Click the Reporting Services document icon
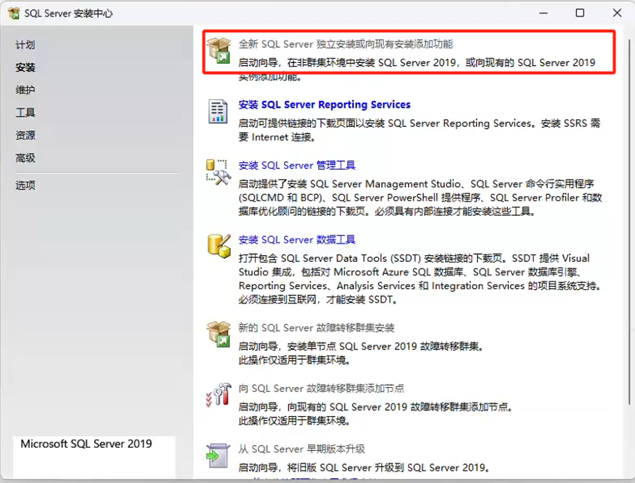This screenshot has width=635, height=483. coord(218,111)
